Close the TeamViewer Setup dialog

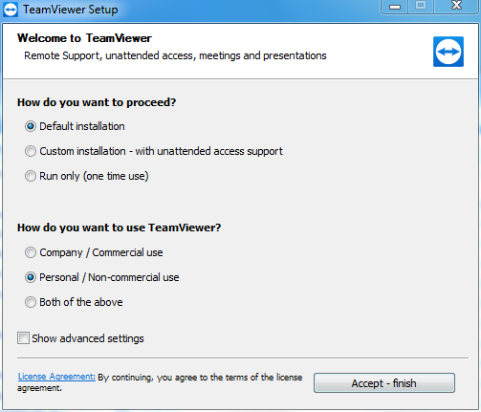[456, 6]
